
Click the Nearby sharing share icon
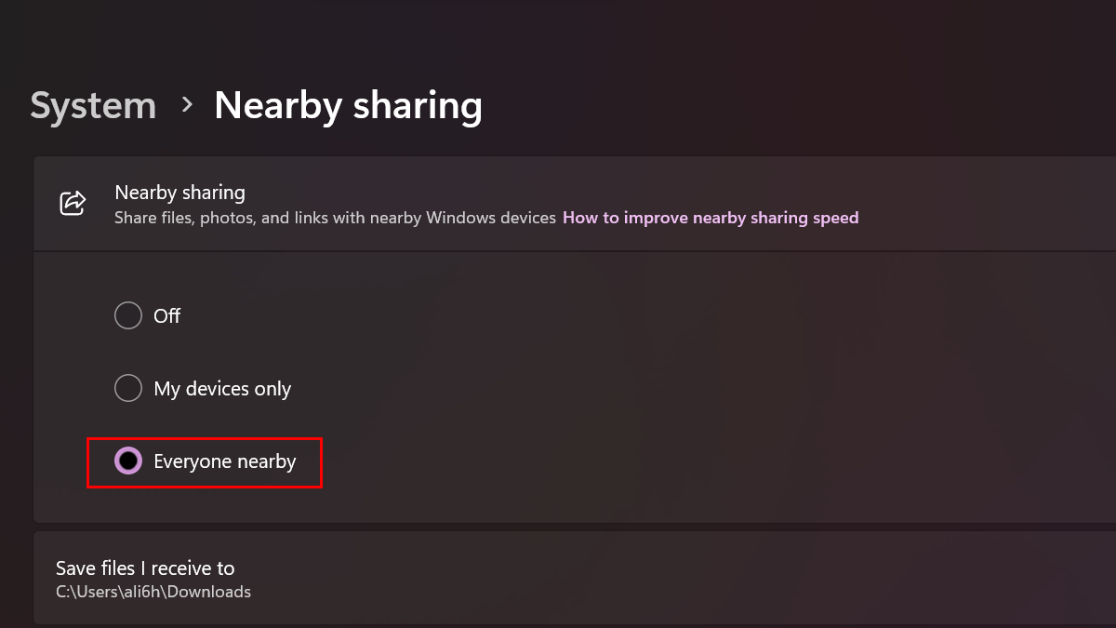73,203
